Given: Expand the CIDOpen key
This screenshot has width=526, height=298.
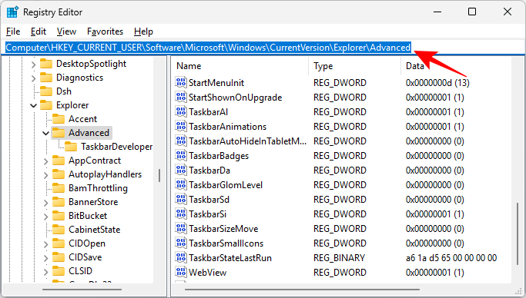Looking at the screenshot, I should (45, 243).
